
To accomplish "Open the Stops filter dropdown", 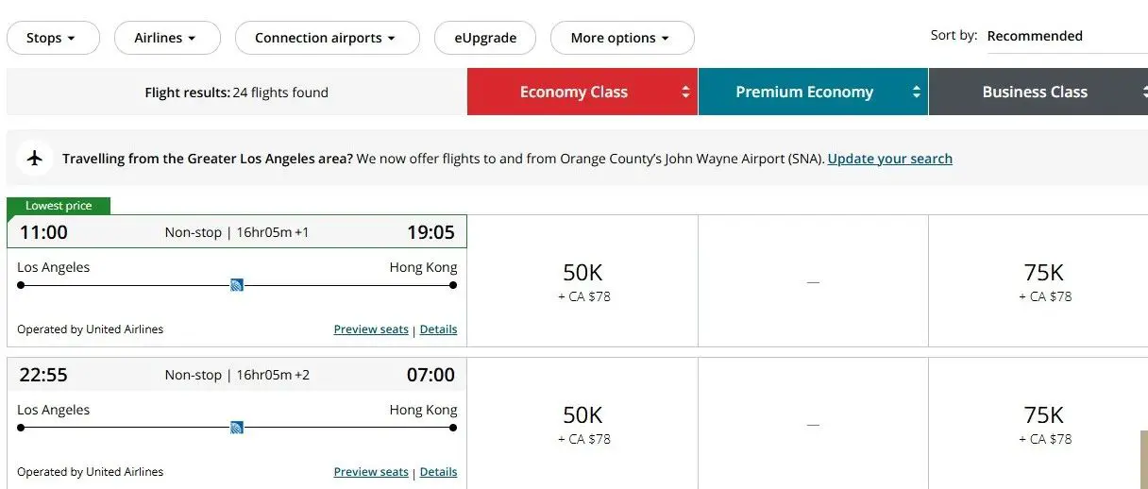I will 53,38.
